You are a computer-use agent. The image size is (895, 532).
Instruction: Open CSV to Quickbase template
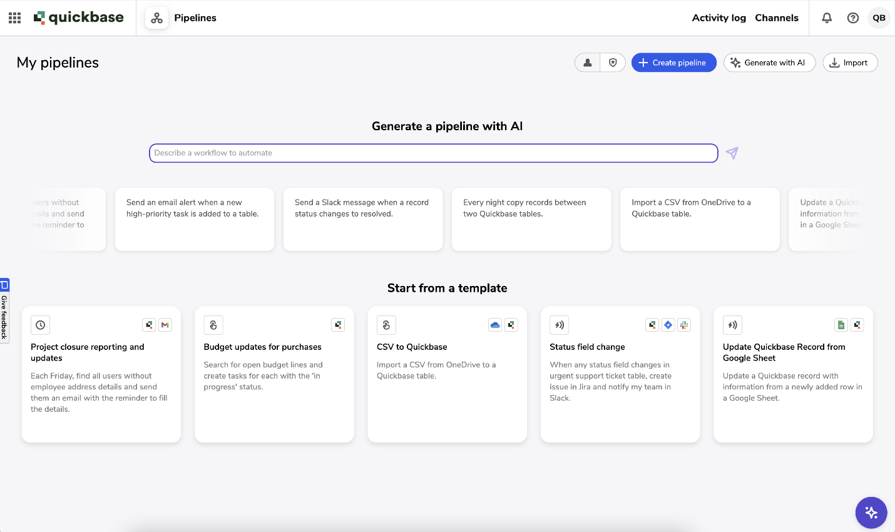point(447,374)
